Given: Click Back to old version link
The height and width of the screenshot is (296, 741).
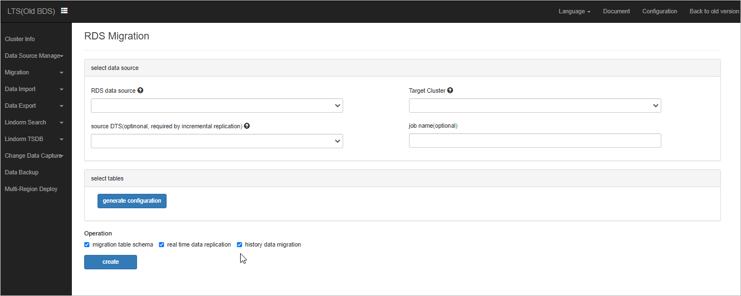Looking at the screenshot, I should [x=714, y=11].
